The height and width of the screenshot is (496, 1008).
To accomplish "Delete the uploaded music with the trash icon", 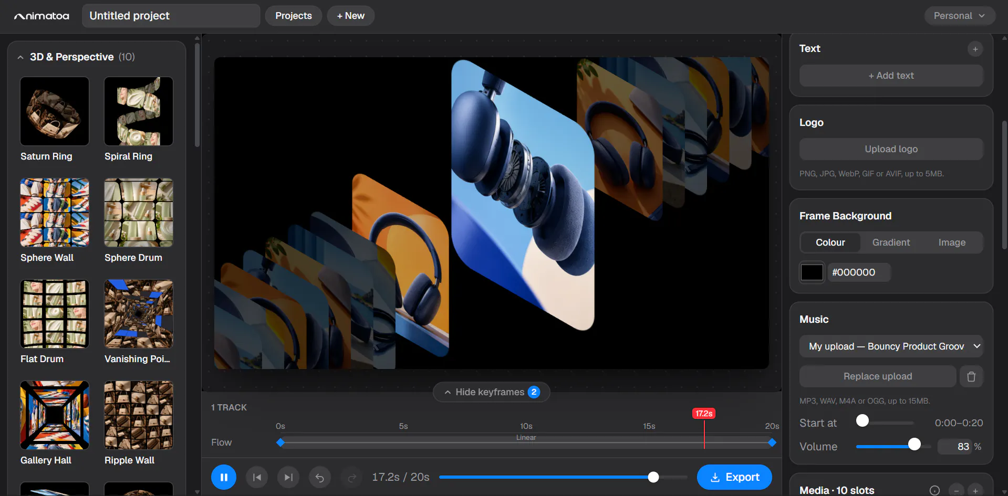I will [971, 376].
